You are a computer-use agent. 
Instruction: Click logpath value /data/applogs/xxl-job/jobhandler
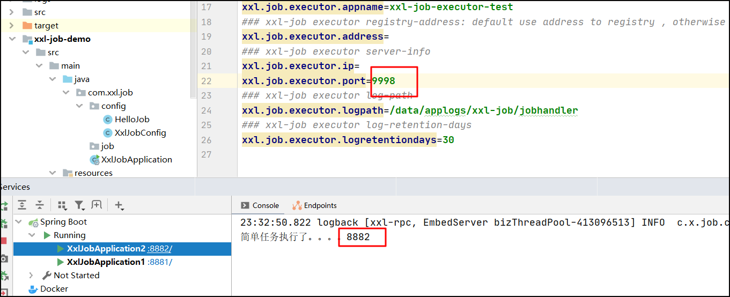tap(484, 110)
